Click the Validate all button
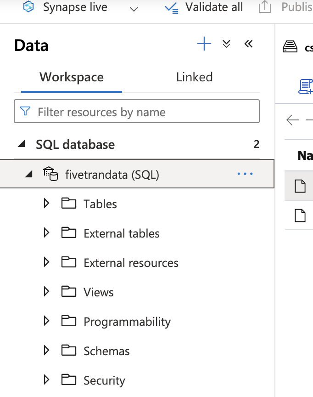 (204, 7)
